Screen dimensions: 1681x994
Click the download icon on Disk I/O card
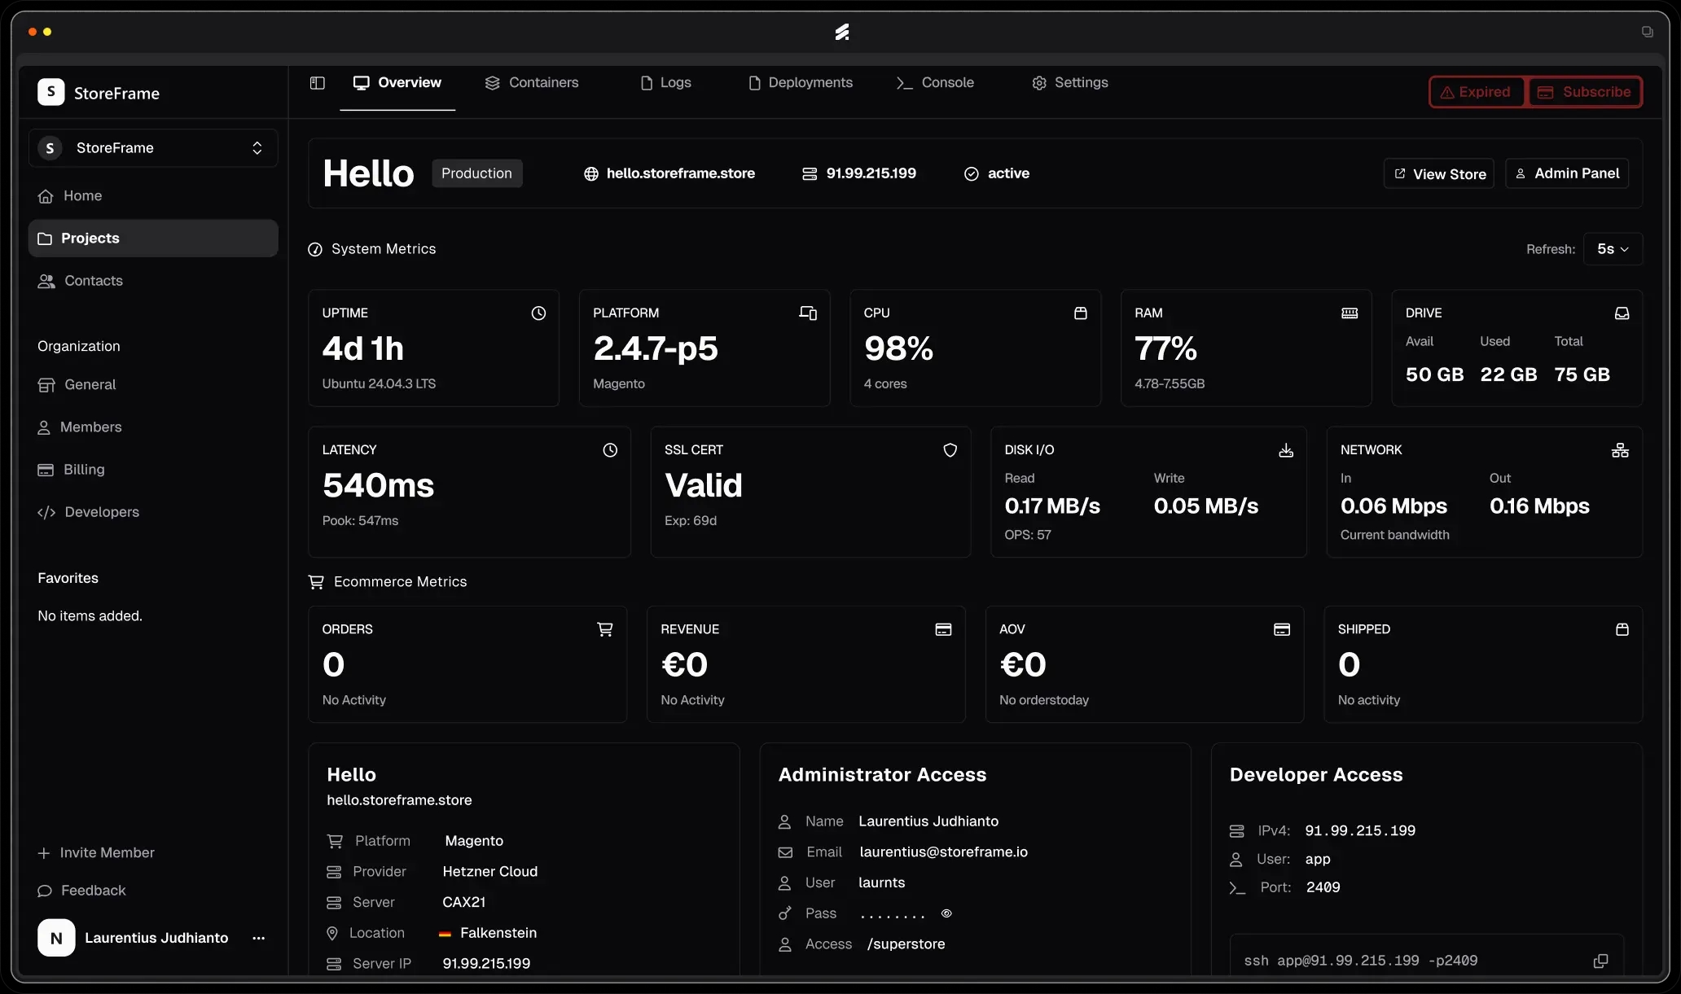pos(1286,449)
